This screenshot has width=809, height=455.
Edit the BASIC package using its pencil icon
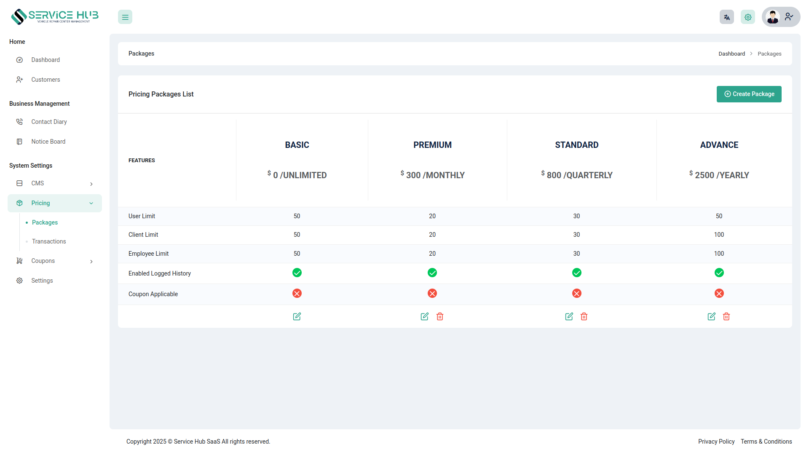pyautogui.click(x=297, y=316)
